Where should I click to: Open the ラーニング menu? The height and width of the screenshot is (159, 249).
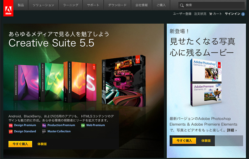(71, 5)
